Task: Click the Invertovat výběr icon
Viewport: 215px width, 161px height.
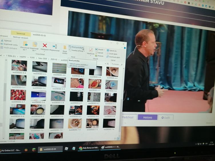Action: pyautogui.click(x=107, y=57)
